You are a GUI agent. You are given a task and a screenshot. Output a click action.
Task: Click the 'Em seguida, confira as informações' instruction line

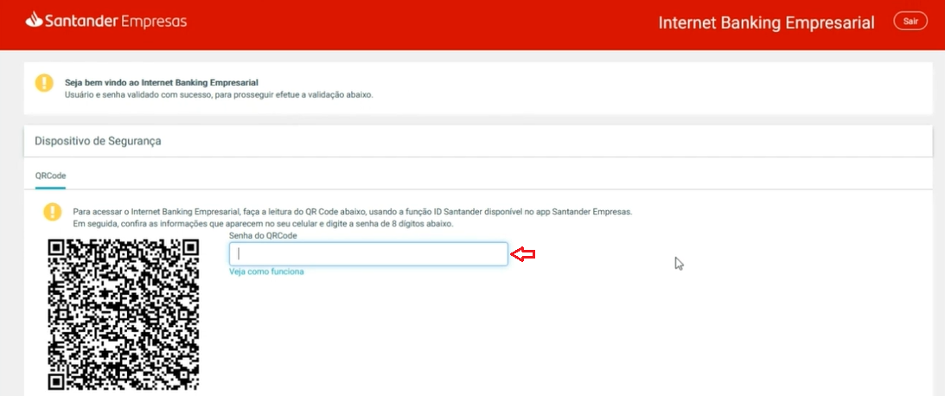[263, 224]
